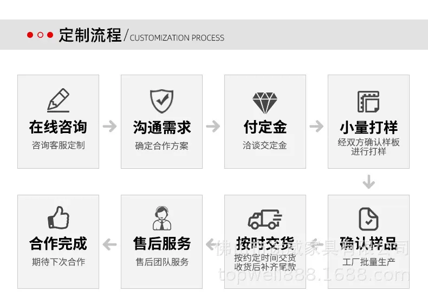Click the left arrow between 售后服务 and 合作完成
Screen dimensions: 428x298
(110, 244)
